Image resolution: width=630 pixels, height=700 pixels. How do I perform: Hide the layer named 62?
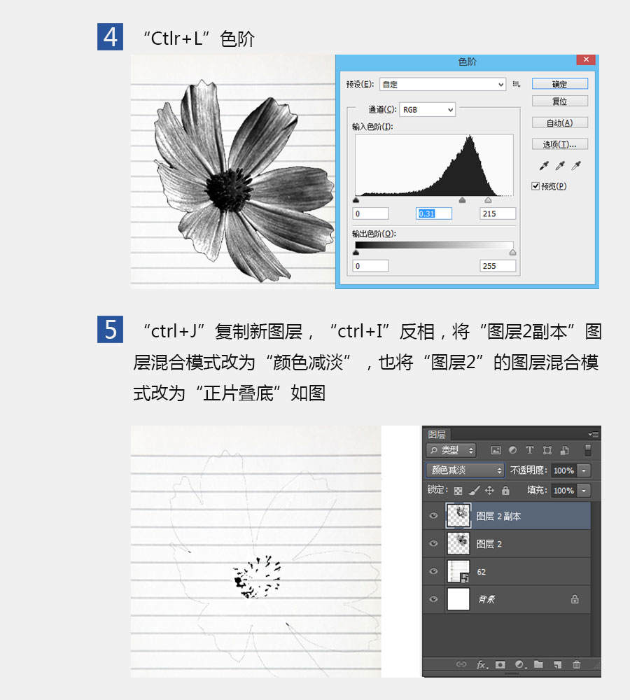[x=433, y=571]
